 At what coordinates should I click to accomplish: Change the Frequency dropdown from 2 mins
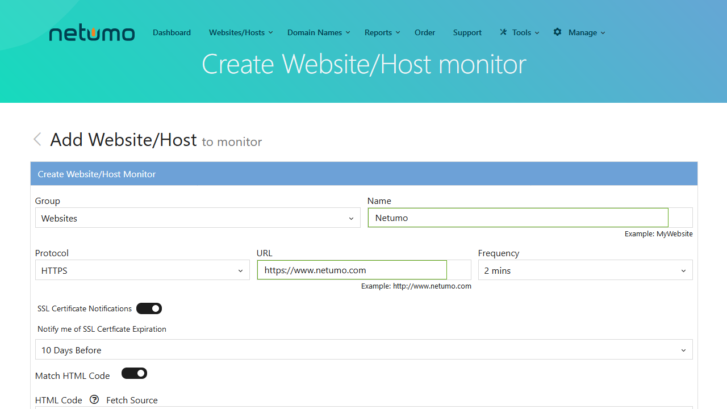[x=585, y=270]
